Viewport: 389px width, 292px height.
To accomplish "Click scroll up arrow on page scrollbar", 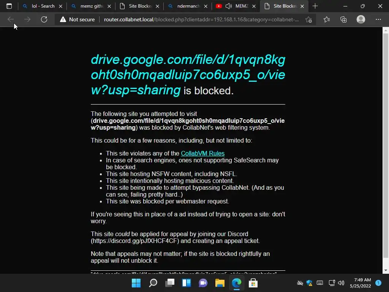I will [386, 30].
